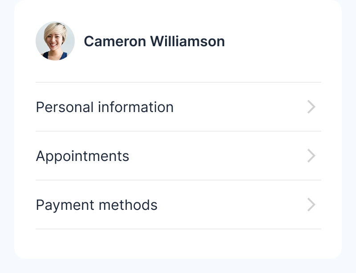Tap the right arrow icon for Appointments
Viewport: 356px width, 273px height.
coord(311,156)
